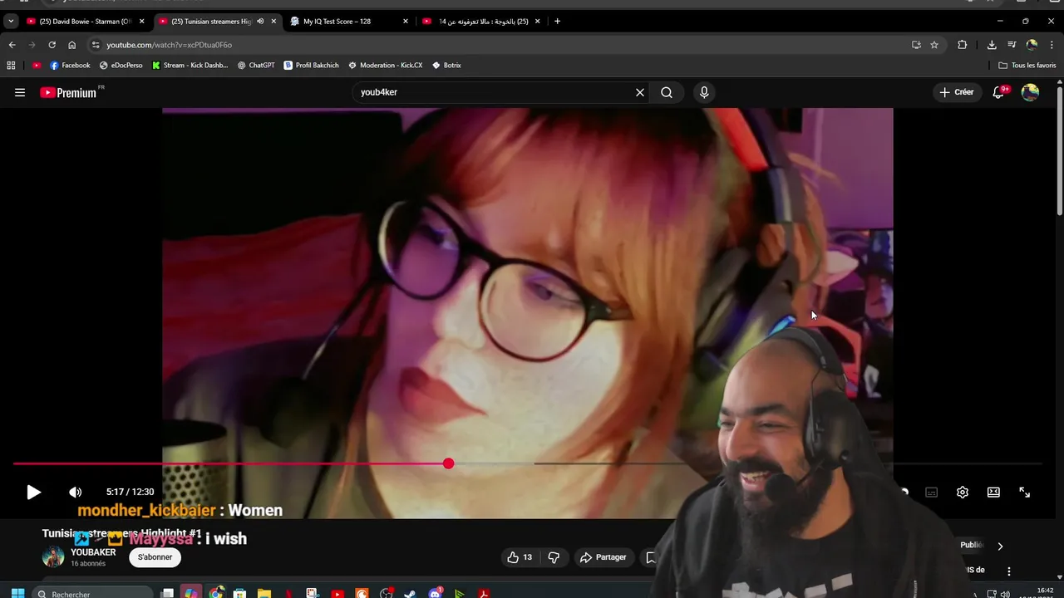Open Moderation - Kick.CX bookmark
1064x598 pixels.
(x=386, y=65)
